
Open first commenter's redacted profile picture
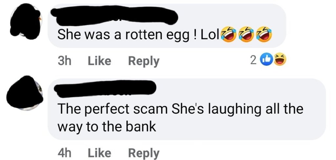pos(26,21)
